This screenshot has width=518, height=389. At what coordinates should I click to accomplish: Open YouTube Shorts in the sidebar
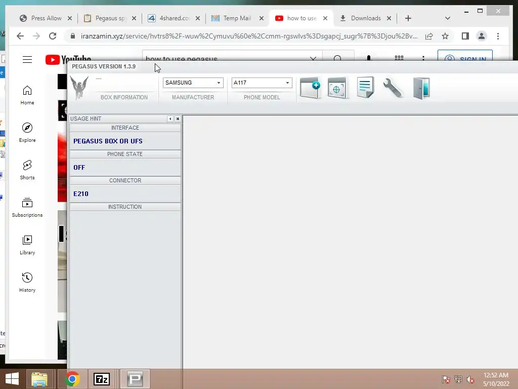(27, 170)
